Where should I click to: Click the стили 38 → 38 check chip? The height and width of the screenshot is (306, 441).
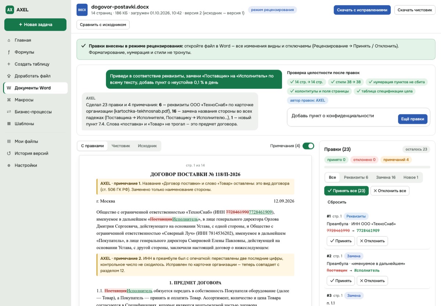(x=345, y=82)
